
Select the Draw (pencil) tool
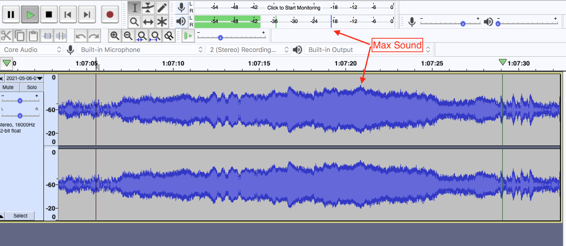click(162, 8)
